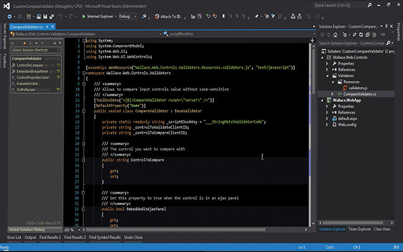Expand the CompareValidator.cs tree node

tap(332, 94)
